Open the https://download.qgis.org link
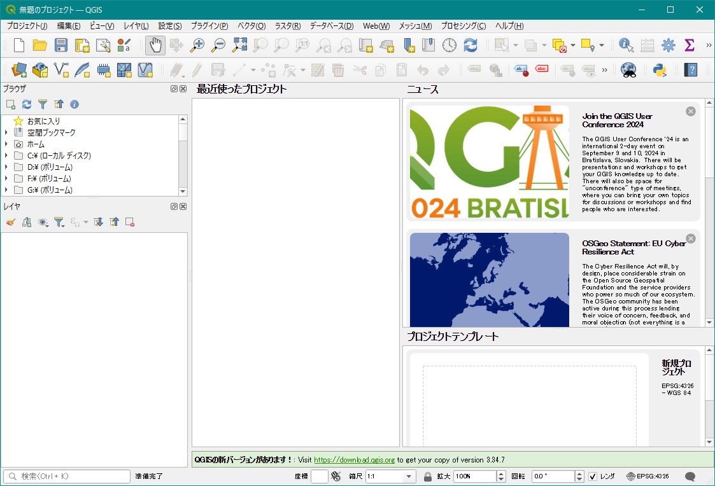The width and height of the screenshot is (715, 486). pyautogui.click(x=354, y=460)
